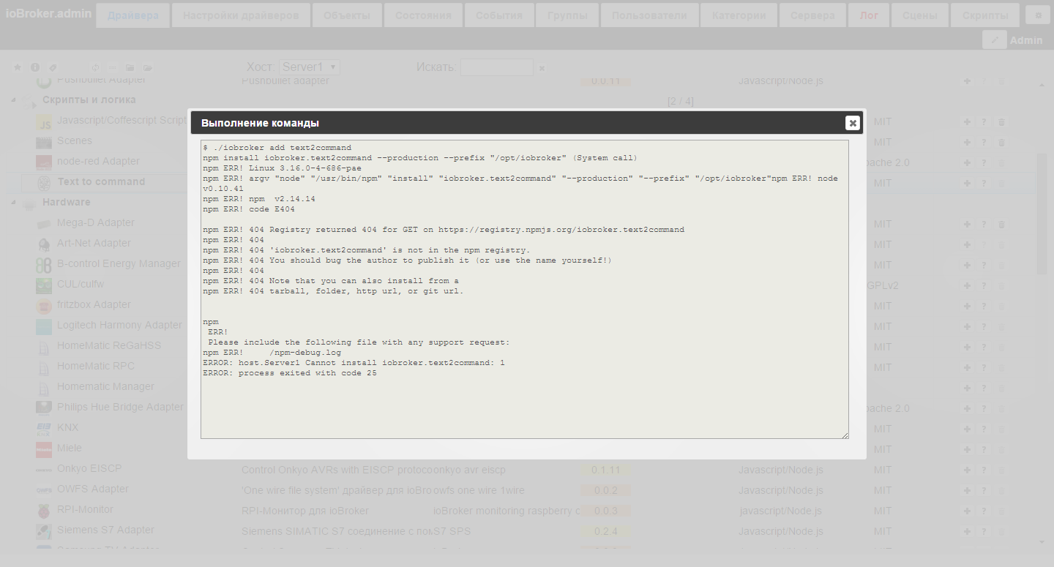The height and width of the screenshot is (567, 1054).
Task: Switch to the Категории tab
Action: click(739, 15)
